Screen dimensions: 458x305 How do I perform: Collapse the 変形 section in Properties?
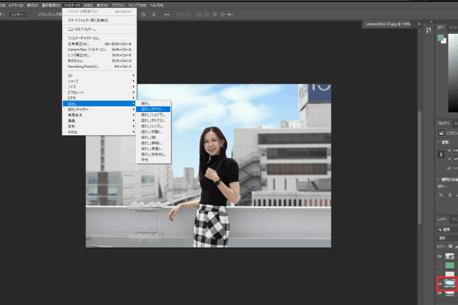(439, 142)
